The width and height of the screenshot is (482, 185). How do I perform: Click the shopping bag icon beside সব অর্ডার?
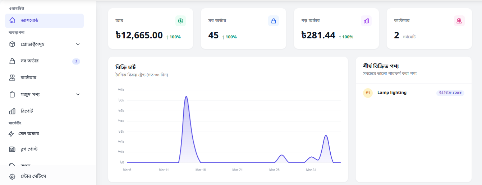(12, 61)
